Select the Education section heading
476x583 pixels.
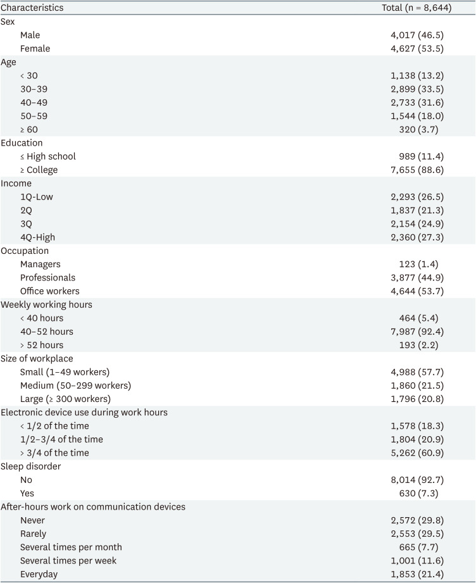point(22,143)
